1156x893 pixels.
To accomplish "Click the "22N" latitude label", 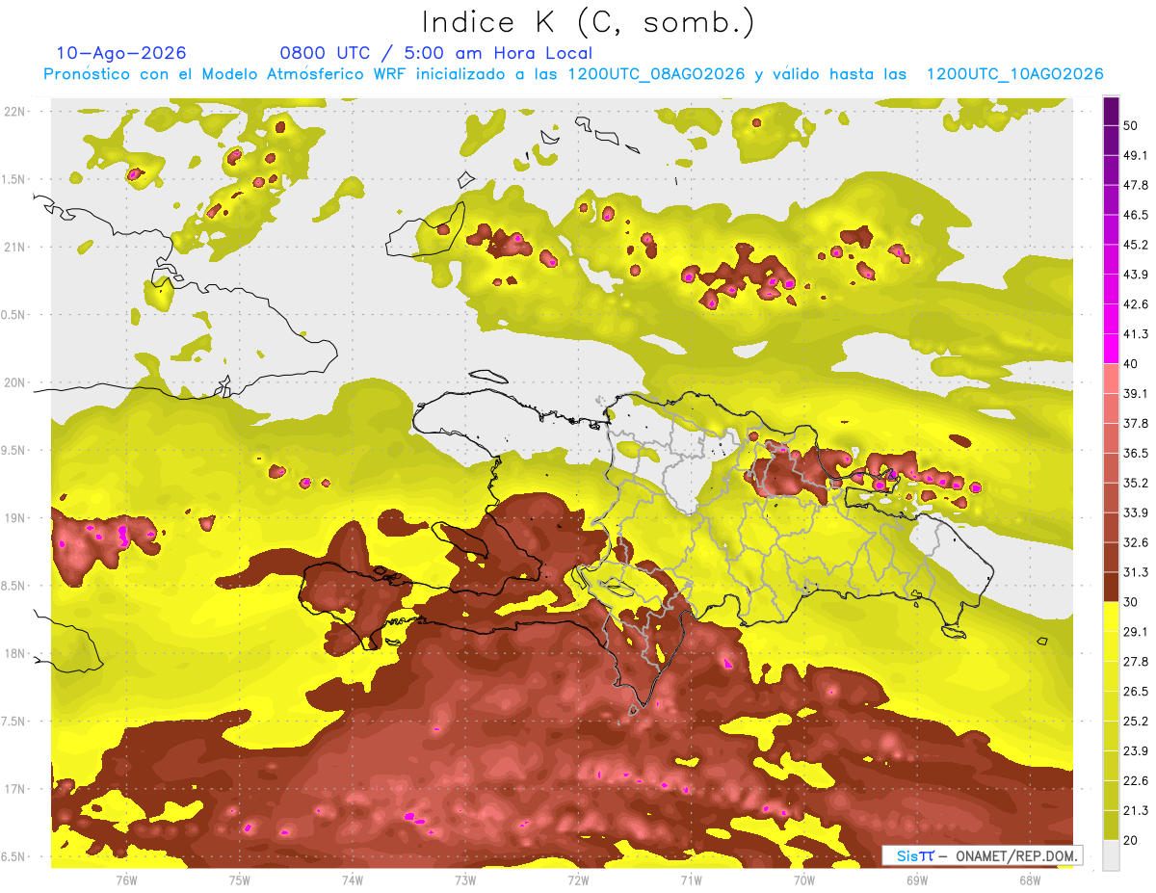I will click(16, 111).
